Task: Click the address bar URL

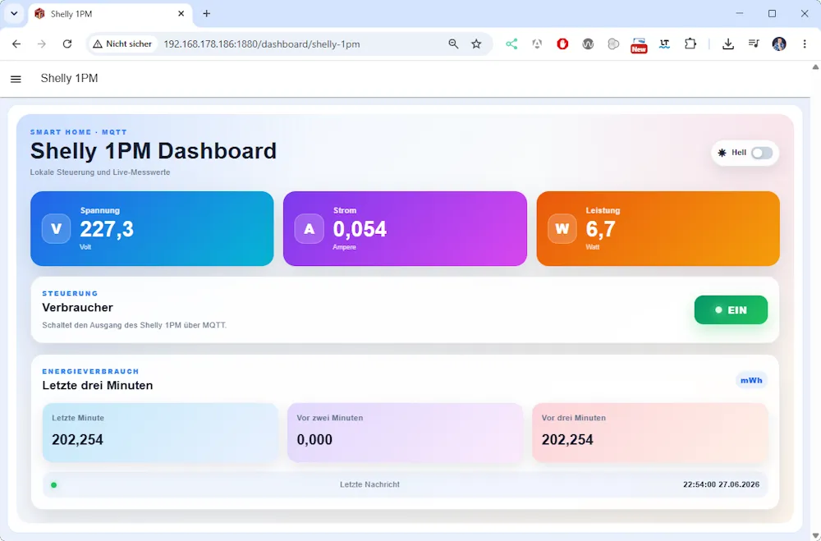Action: point(262,44)
